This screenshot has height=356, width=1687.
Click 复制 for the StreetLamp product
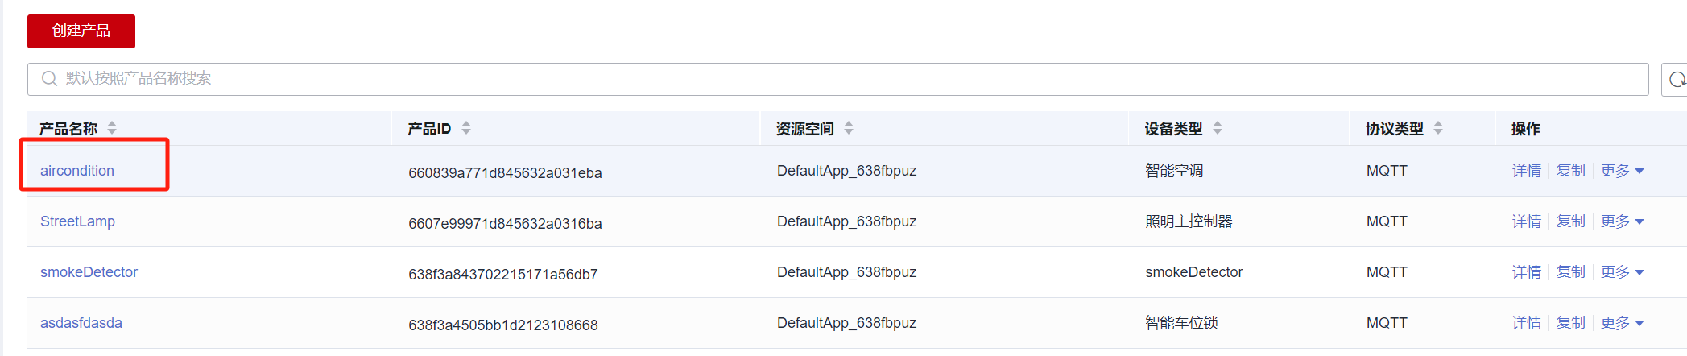1570,221
